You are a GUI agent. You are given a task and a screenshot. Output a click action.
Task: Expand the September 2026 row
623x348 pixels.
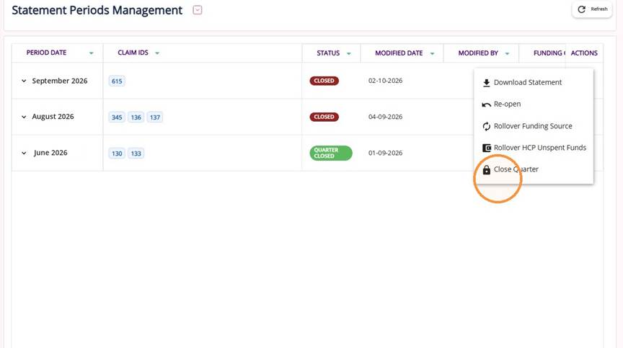tap(24, 81)
